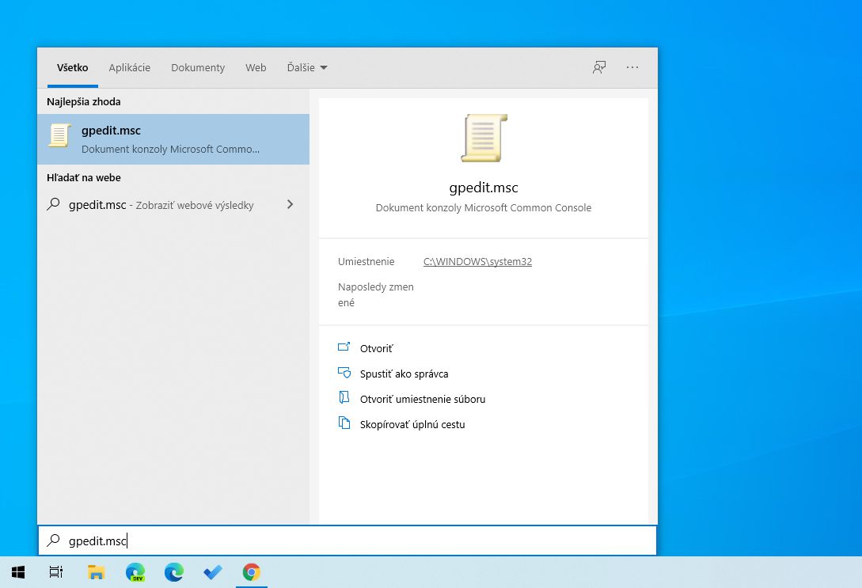The width and height of the screenshot is (862, 588).
Task: Click the gpedit.msc title in the preview pane
Action: [x=484, y=188]
